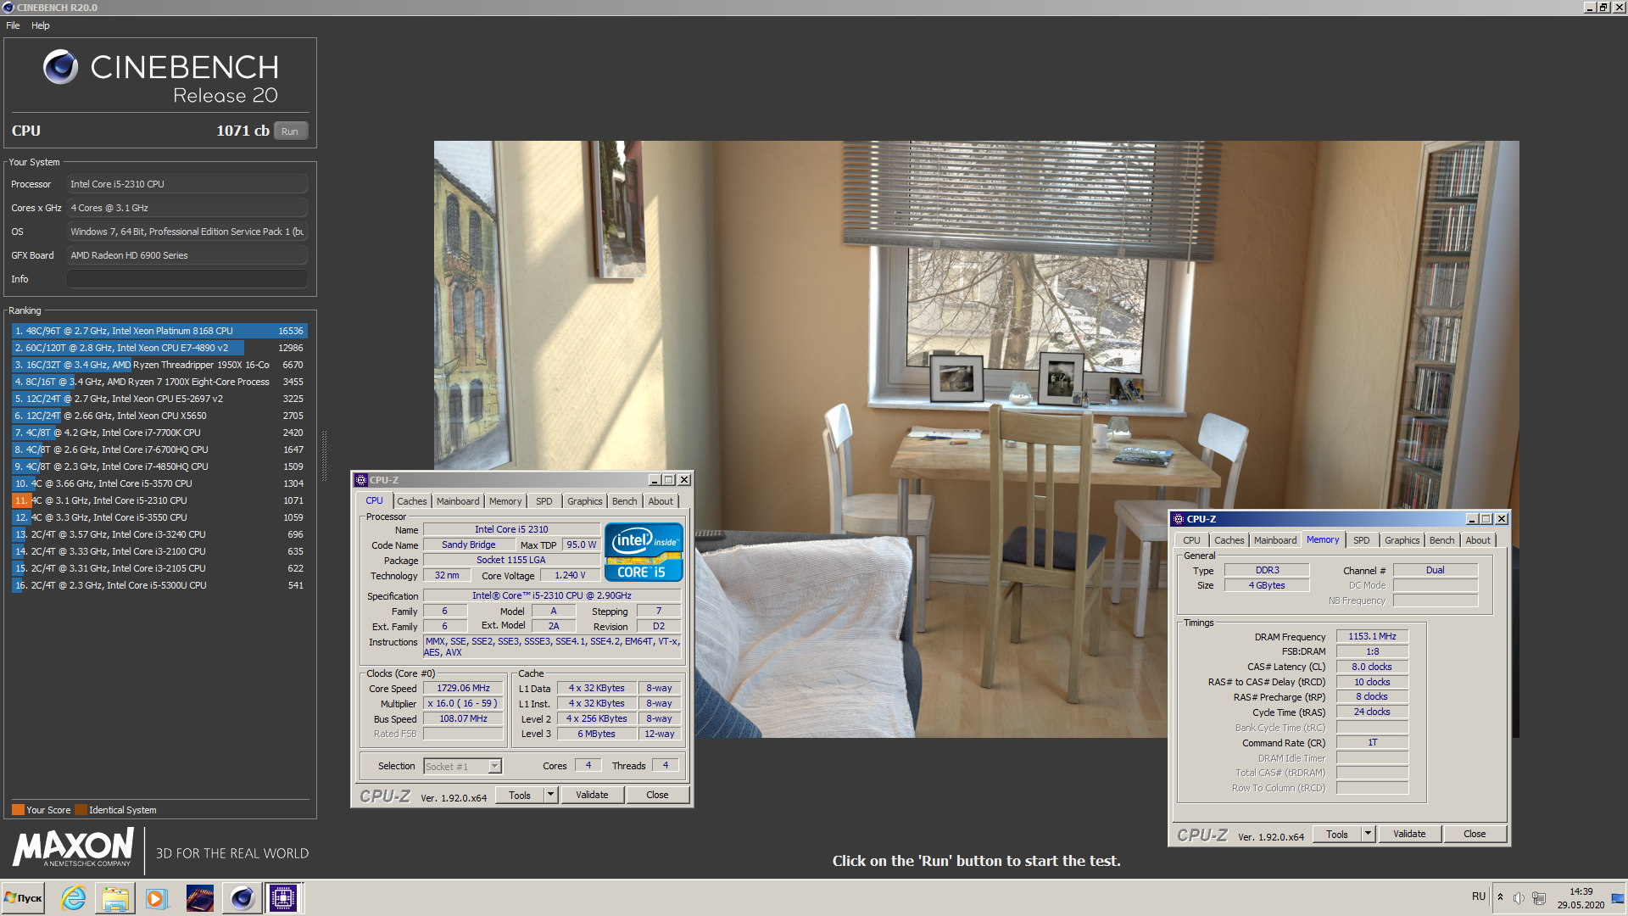Click the Cinebench sphere logo
This screenshot has height=916, width=1628.
tap(60, 67)
